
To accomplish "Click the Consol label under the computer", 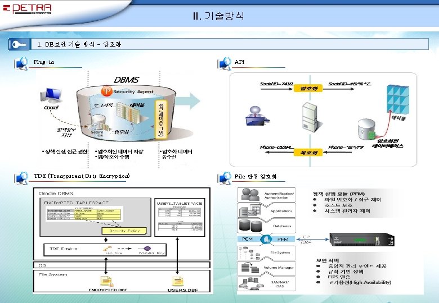I will (x=51, y=107).
